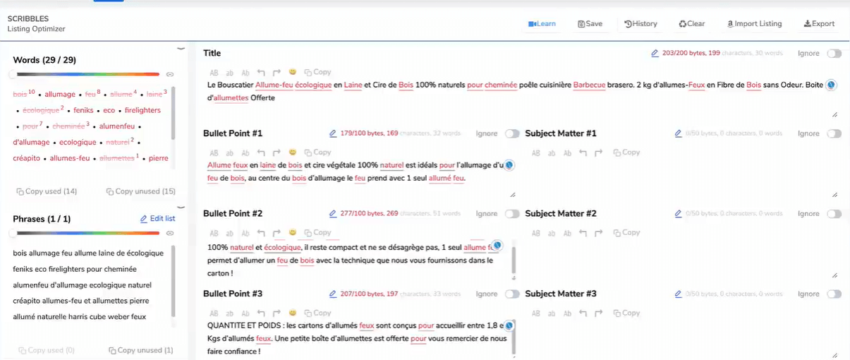Screen dimensions: 850x360
Task: Copy unused phrases (1)
Action: coord(141,350)
